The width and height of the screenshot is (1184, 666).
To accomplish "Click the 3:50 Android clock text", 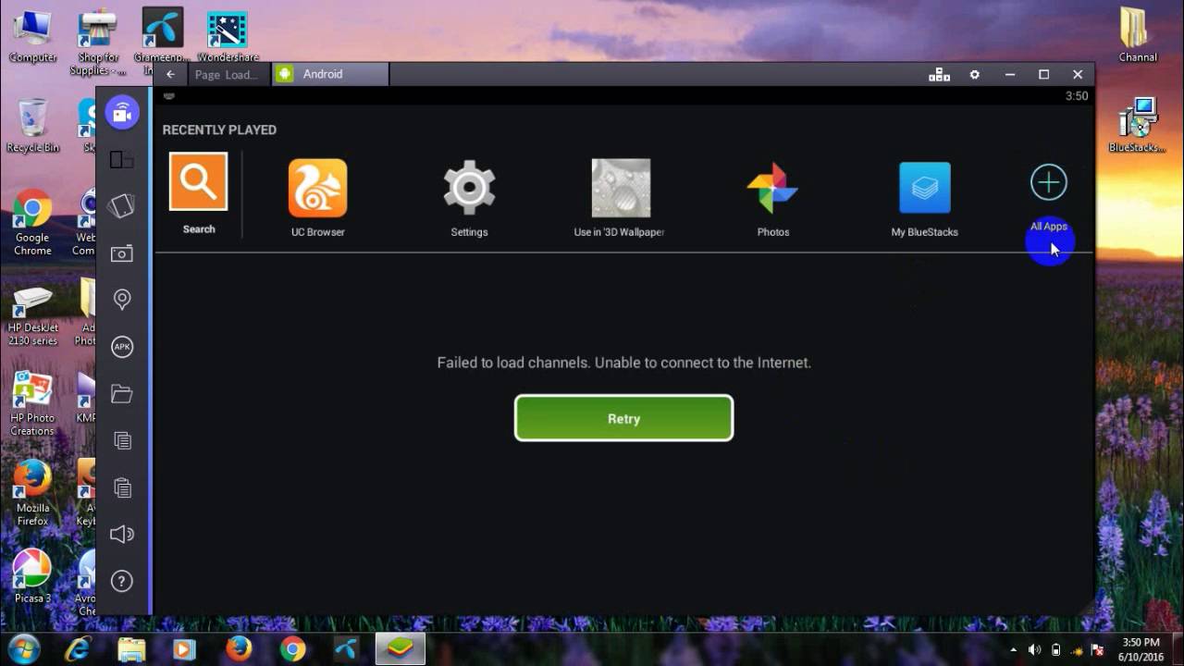I will tap(1077, 96).
